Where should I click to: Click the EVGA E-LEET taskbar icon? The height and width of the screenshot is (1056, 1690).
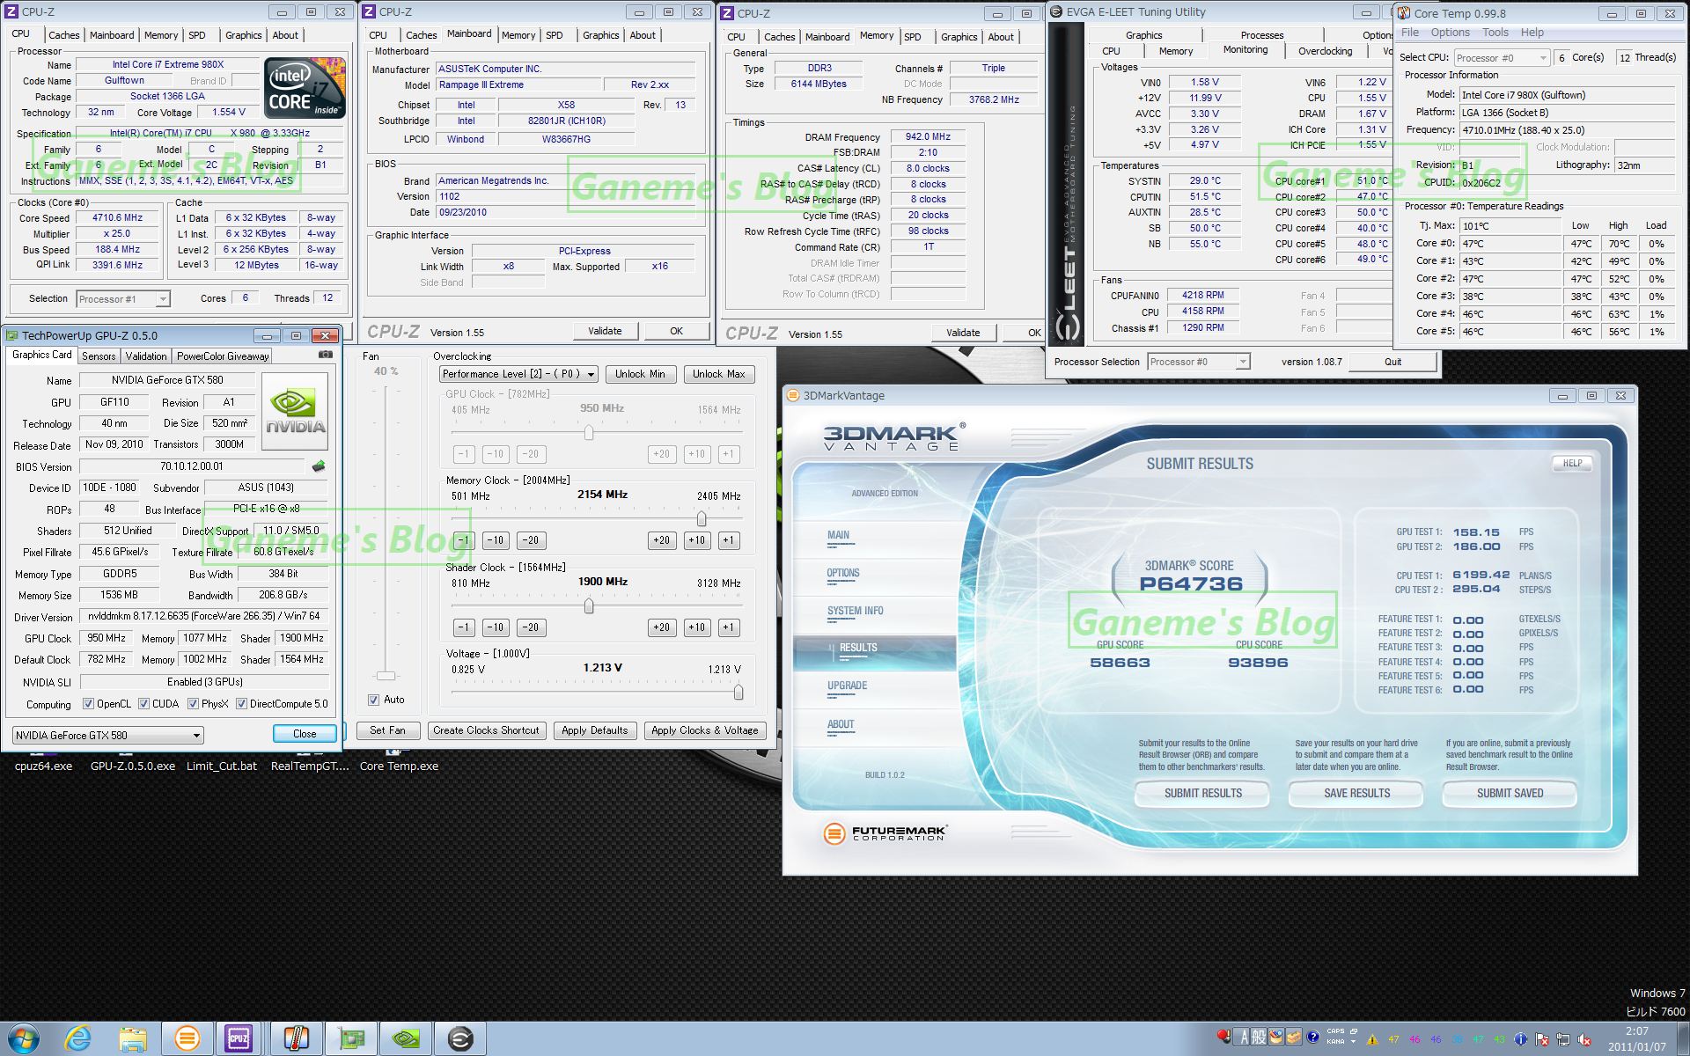coord(460,1038)
